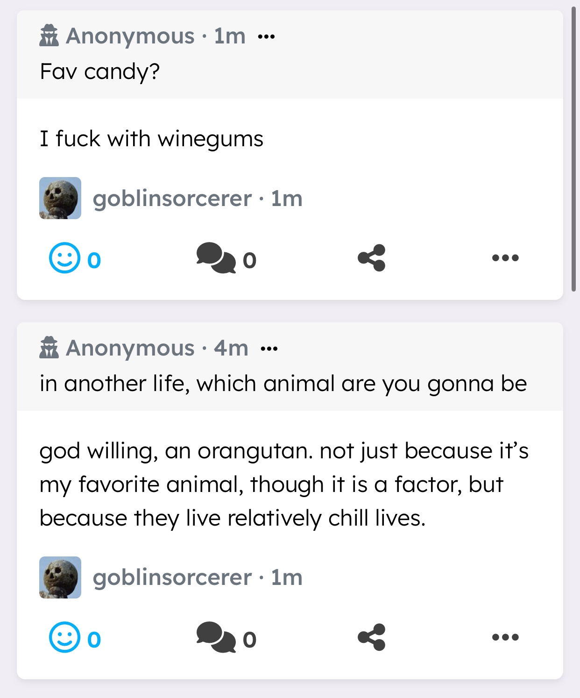Screen dimensions: 580x698
Task: Open more options for the winegums answer
Action: [x=505, y=258]
